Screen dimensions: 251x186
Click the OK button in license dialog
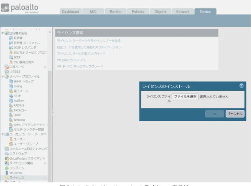point(214,114)
